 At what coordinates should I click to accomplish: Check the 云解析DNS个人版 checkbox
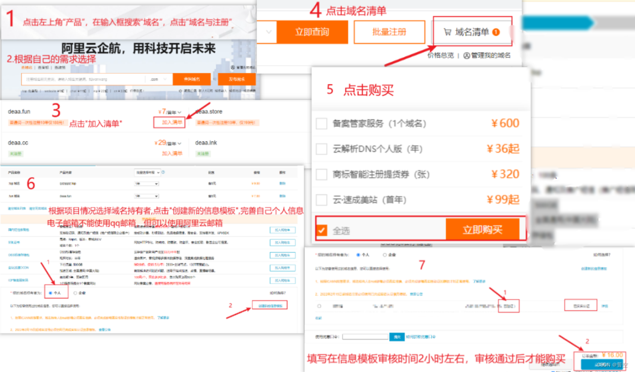coord(321,149)
